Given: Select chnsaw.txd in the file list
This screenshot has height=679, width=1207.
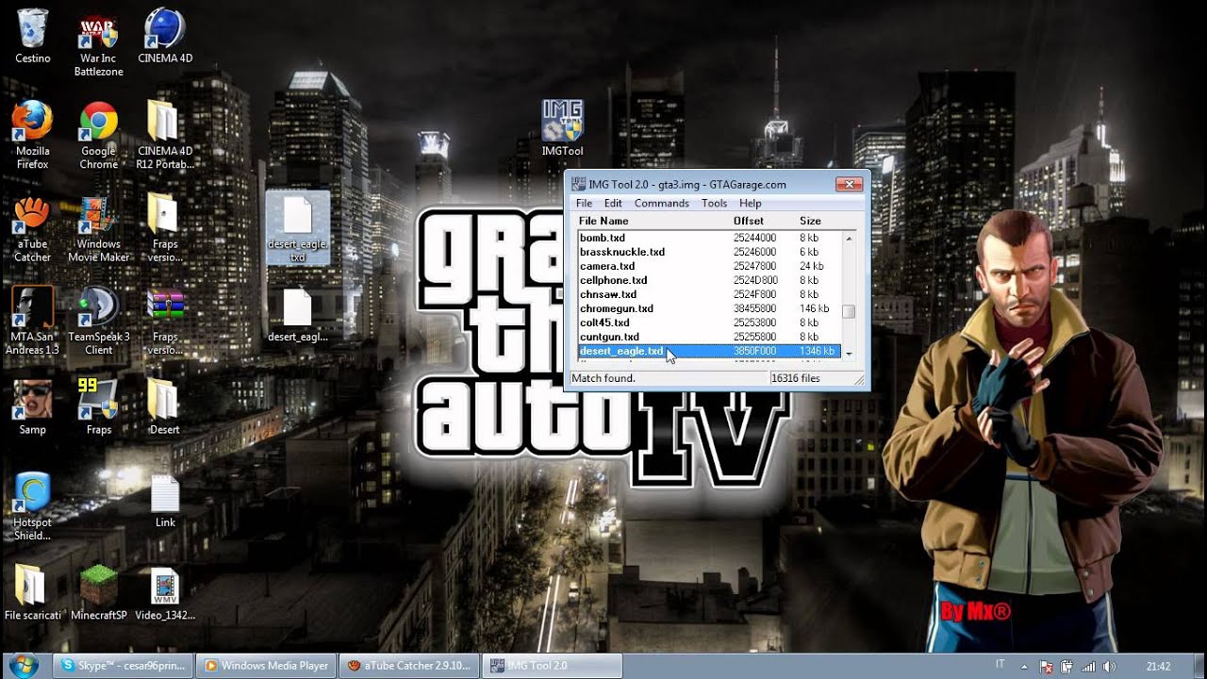Looking at the screenshot, I should 708,294.
